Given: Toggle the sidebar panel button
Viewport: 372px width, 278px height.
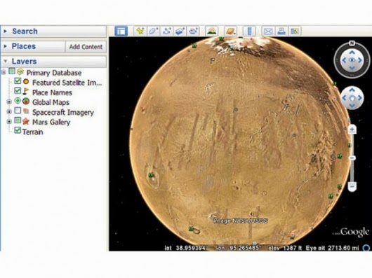Looking at the screenshot, I should tap(121, 32).
